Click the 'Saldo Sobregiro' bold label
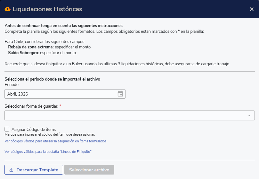The height and width of the screenshot is (179, 259). coord(23,53)
